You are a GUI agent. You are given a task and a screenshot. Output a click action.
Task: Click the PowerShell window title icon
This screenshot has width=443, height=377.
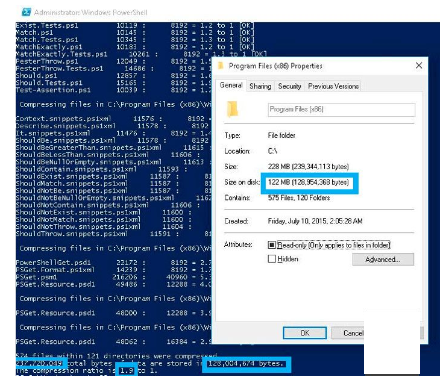pyautogui.click(x=27, y=12)
